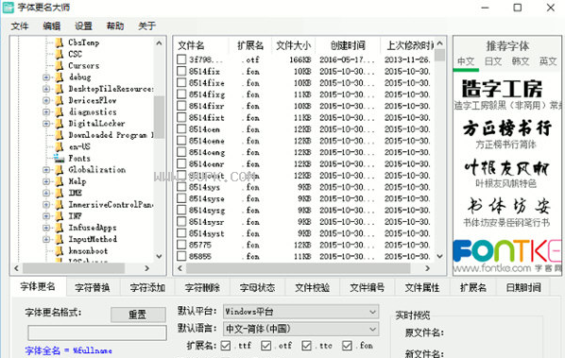Image resolution: width=565 pixels, height=358 pixels.
Task: Toggle the .ttc extension checkbox
Action: pos(307,346)
